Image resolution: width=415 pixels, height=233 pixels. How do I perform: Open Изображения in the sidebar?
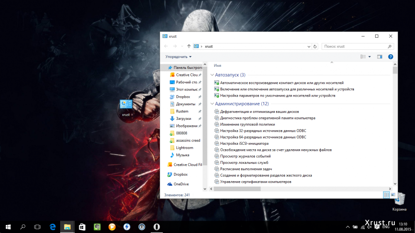(x=185, y=126)
